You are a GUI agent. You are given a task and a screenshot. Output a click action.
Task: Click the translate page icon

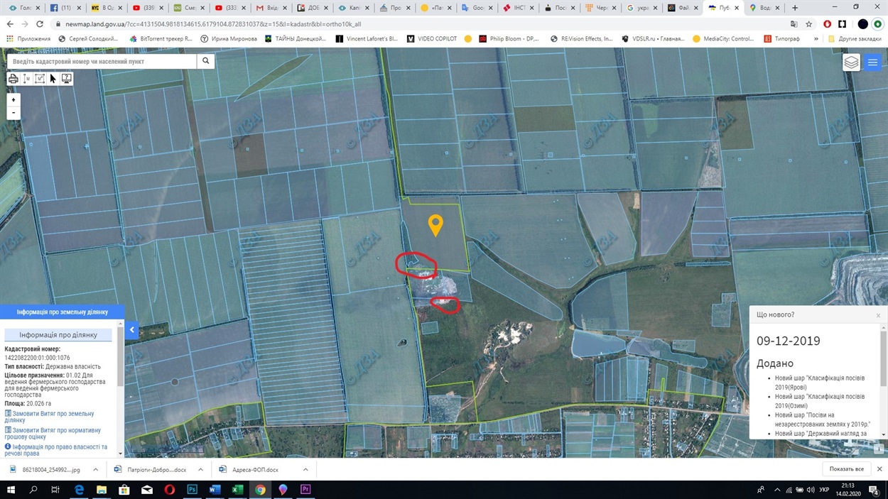click(x=794, y=24)
